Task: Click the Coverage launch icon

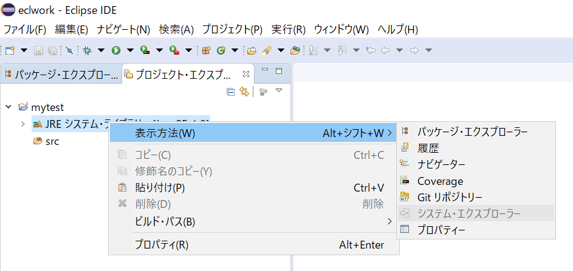Action: [x=145, y=50]
